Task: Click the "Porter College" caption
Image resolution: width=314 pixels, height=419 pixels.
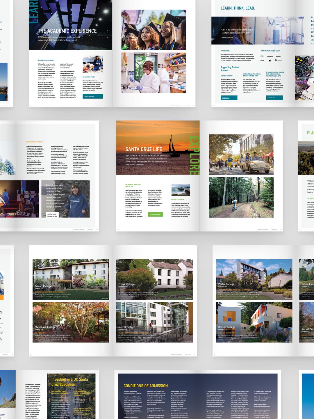Action: pos(226,284)
